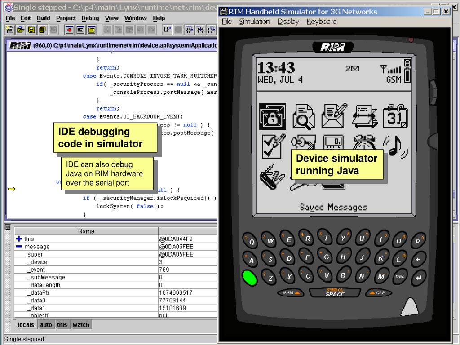This screenshot has width=460, height=345.
Task: Click the Enter return key beside DEL
Action: (419, 278)
